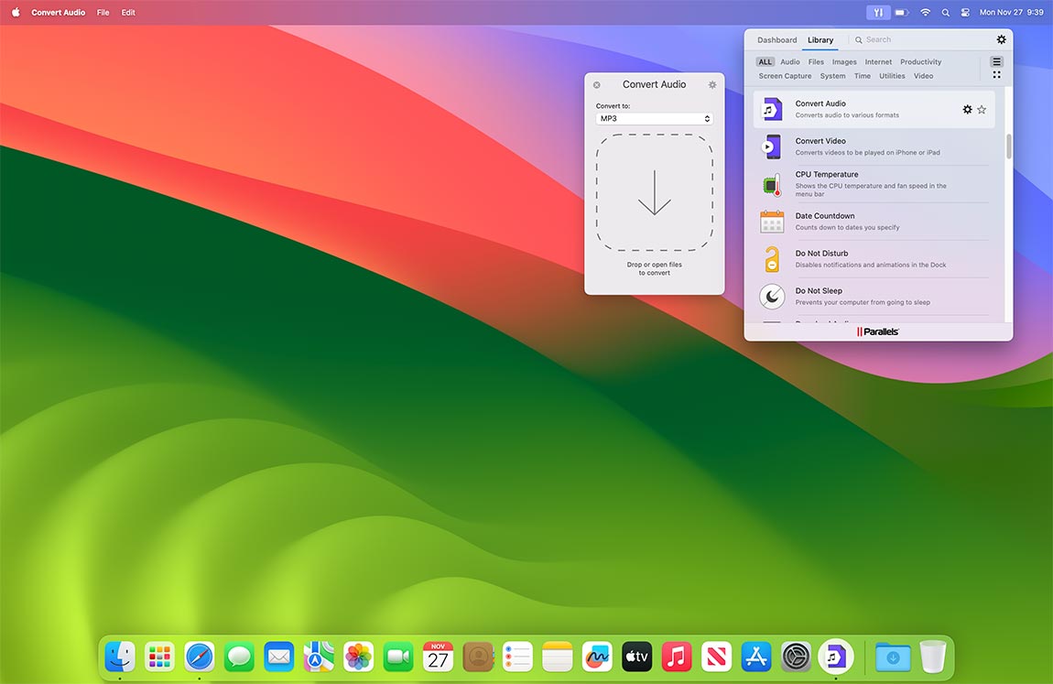Open Safari from the Dock
The height and width of the screenshot is (684, 1053).
click(199, 656)
